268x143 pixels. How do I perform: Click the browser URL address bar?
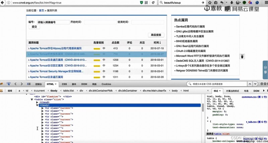(x=75, y=3)
